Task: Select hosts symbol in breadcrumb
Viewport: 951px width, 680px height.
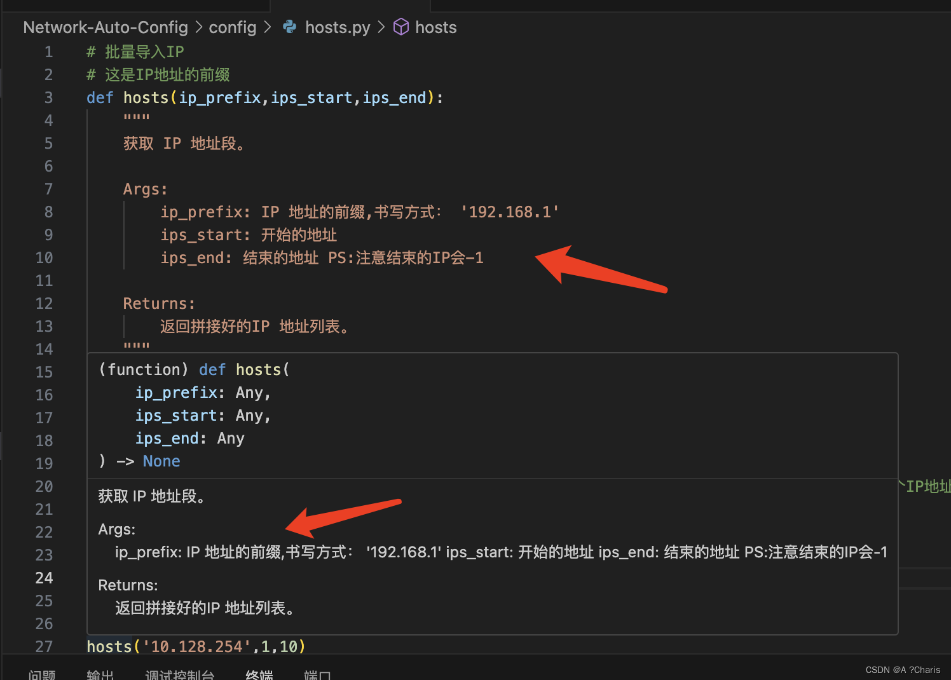Action: click(436, 27)
